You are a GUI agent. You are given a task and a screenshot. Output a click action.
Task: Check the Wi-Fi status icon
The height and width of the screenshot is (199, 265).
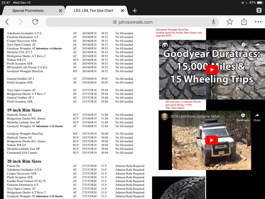point(243,3)
